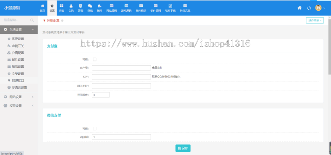
Task: Click the 免签支付 note text
Action: click(157, 68)
